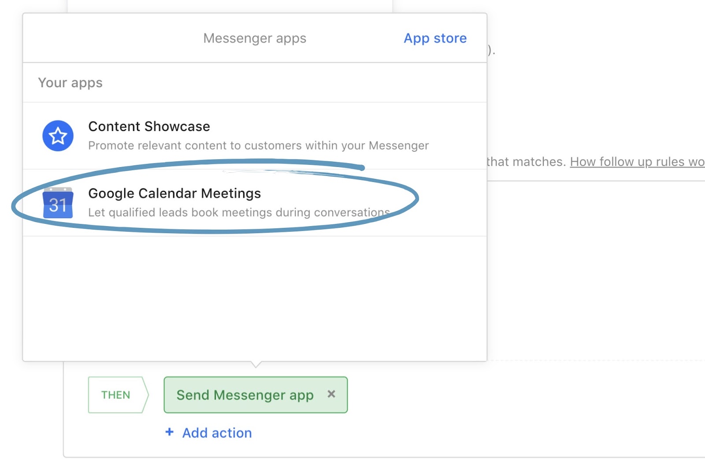Click the popover's pointer arrow above the action chip
The width and height of the screenshot is (705, 465).
pos(256,364)
